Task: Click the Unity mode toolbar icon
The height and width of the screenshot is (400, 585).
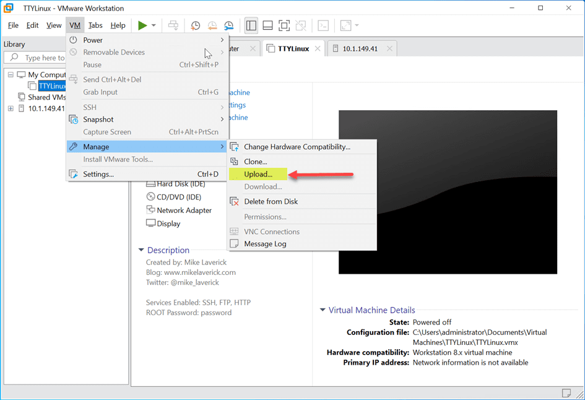Action: click(x=301, y=25)
